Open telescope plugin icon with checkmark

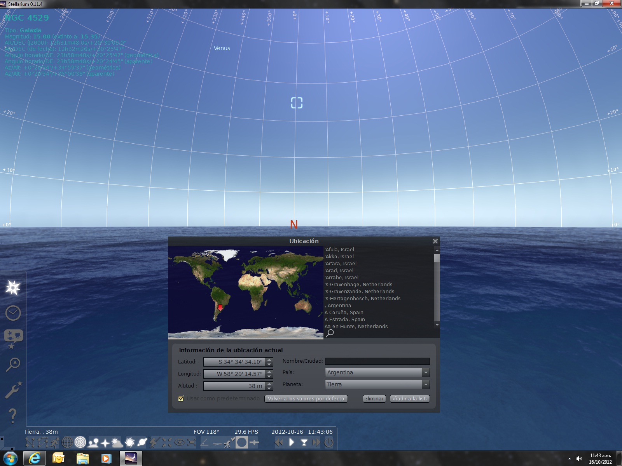point(229,442)
